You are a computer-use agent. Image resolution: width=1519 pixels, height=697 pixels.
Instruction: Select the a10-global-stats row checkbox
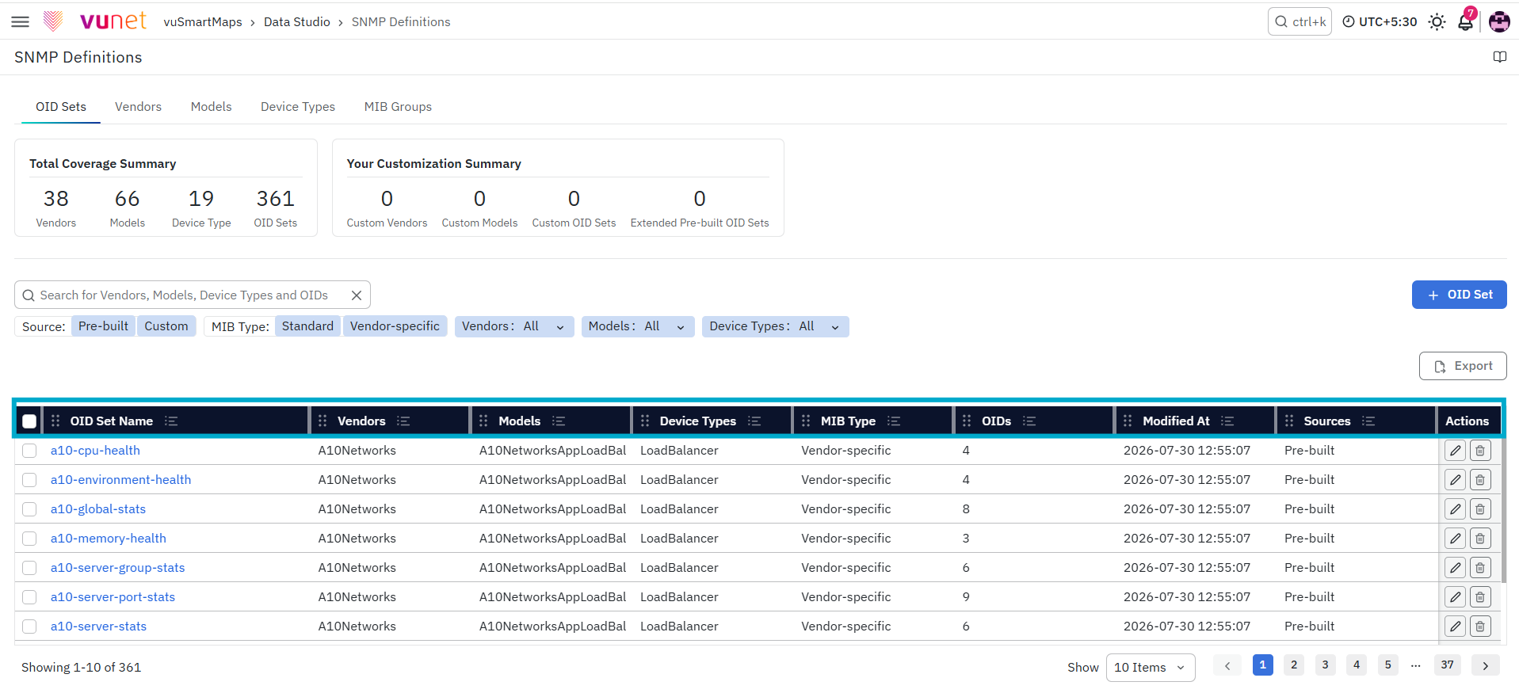coord(29,509)
